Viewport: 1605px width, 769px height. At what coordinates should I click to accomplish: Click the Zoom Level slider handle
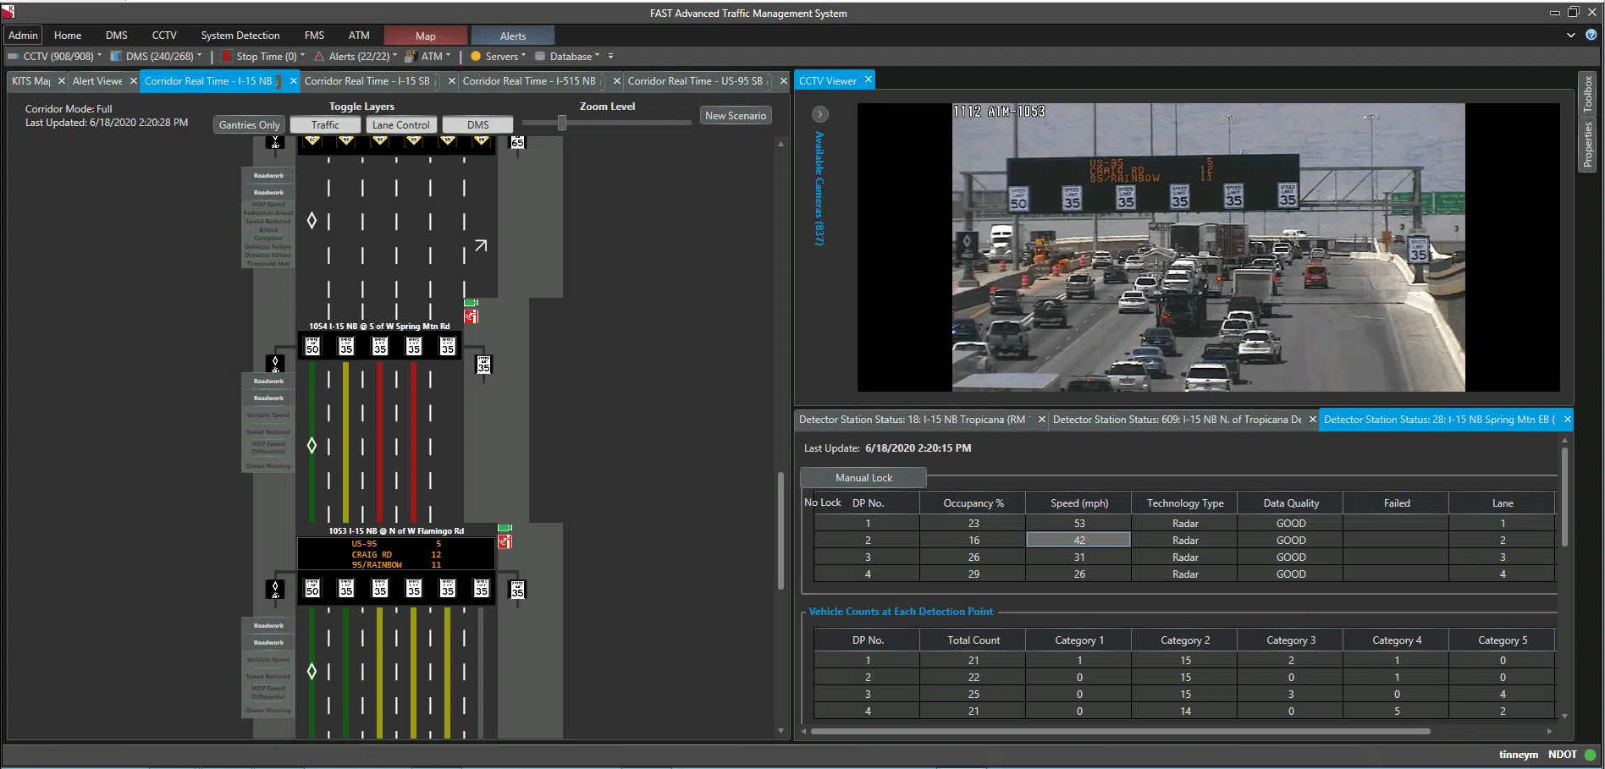point(561,124)
